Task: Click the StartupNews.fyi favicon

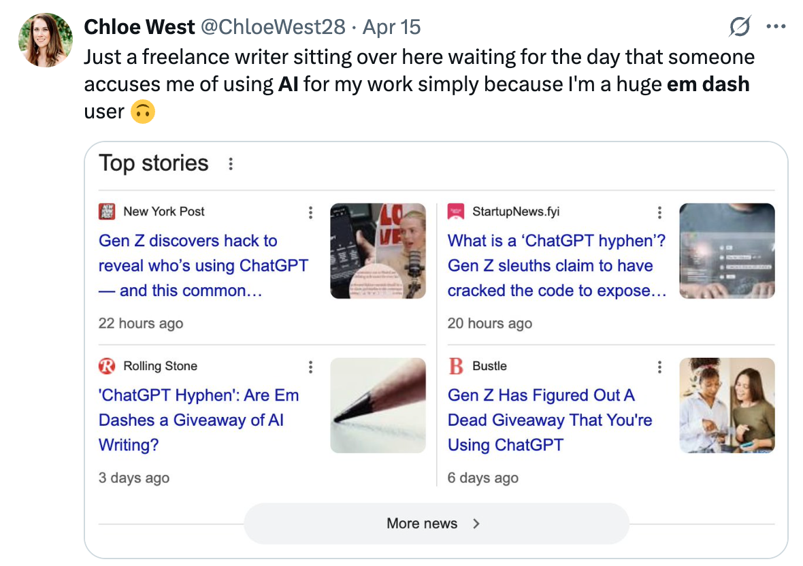Action: pyautogui.click(x=456, y=212)
